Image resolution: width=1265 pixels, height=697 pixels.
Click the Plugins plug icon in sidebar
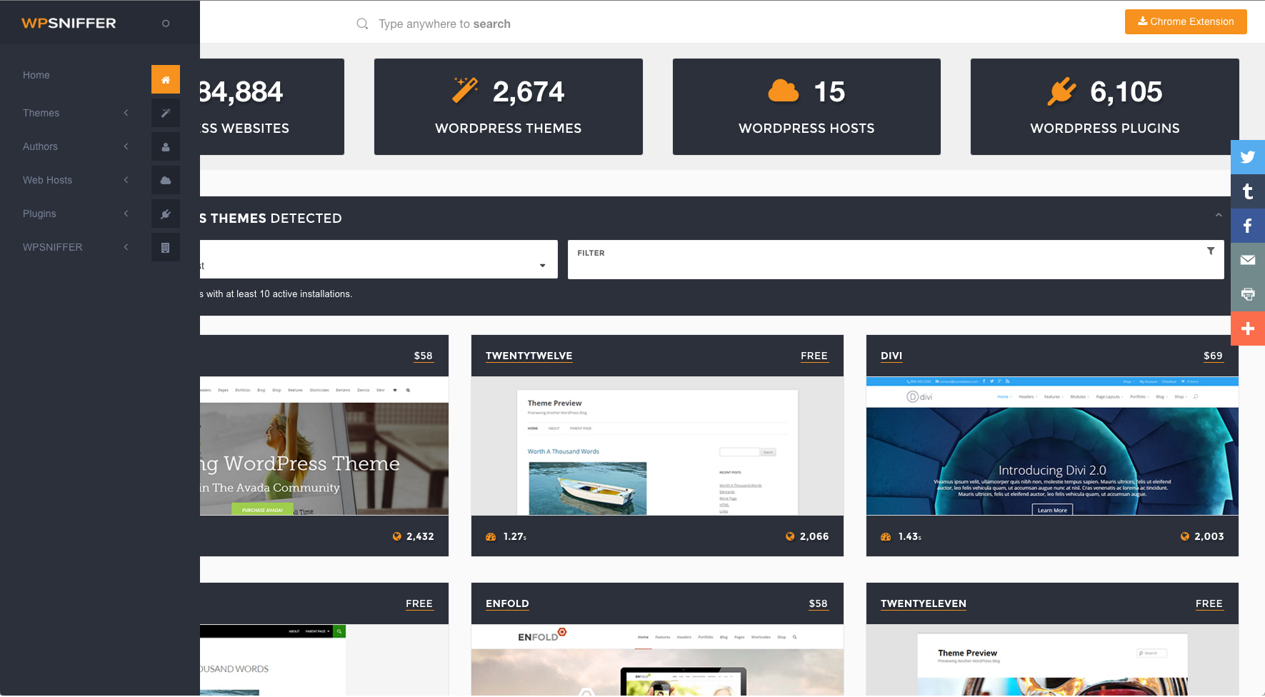[166, 214]
